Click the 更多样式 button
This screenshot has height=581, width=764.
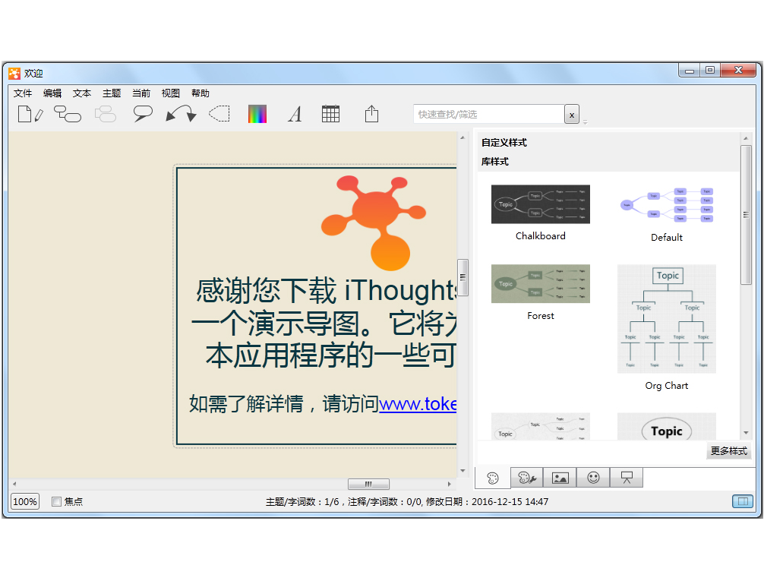tap(728, 451)
